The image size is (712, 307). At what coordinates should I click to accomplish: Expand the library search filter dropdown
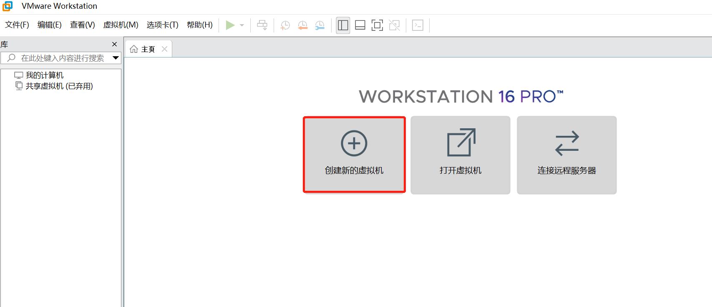tap(116, 58)
